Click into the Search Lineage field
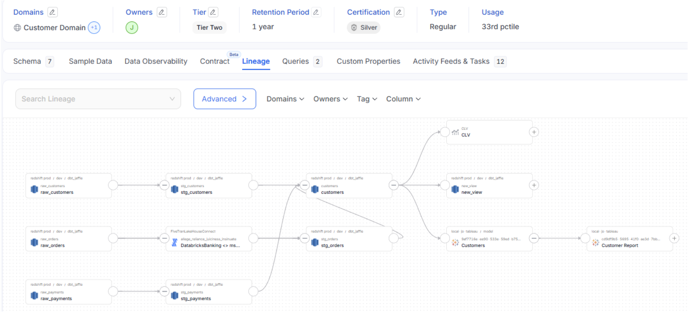Image resolution: width=691 pixels, height=312 pixels. [93, 99]
